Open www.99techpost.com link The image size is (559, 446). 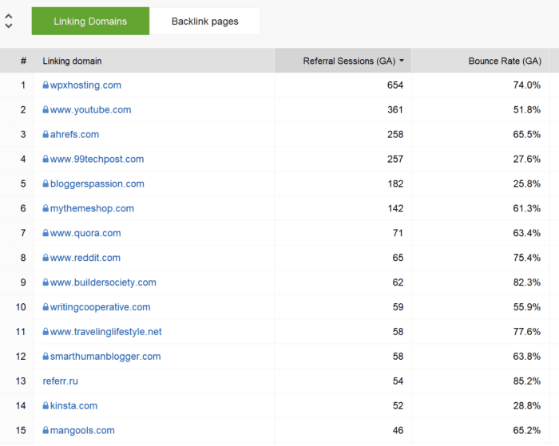tap(97, 159)
